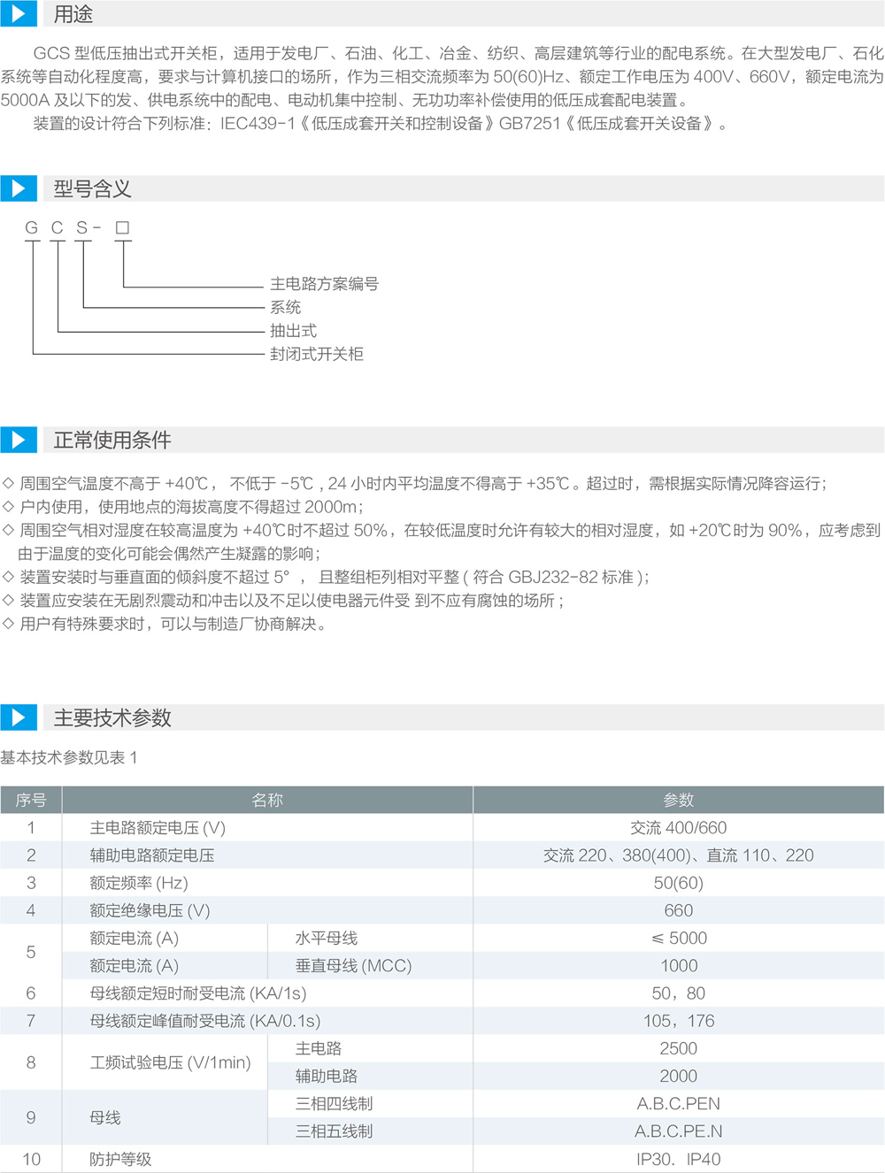Image resolution: width=885 pixels, height=1173 pixels.
Task: Click the 参数 table column header
Action: pyautogui.click(x=678, y=800)
